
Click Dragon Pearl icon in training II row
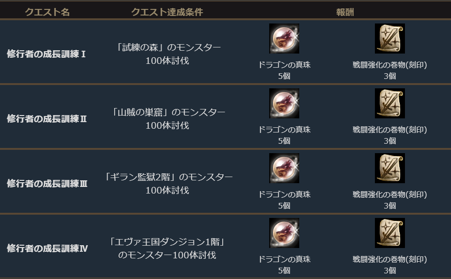[x=284, y=103]
